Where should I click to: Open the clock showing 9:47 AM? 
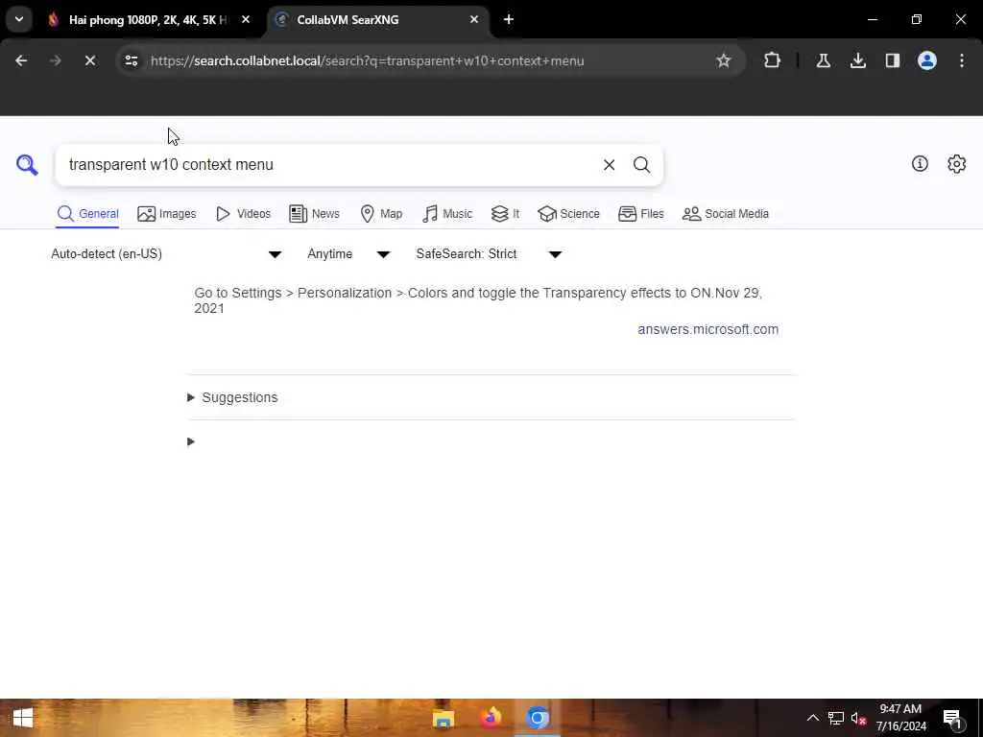[x=900, y=718]
